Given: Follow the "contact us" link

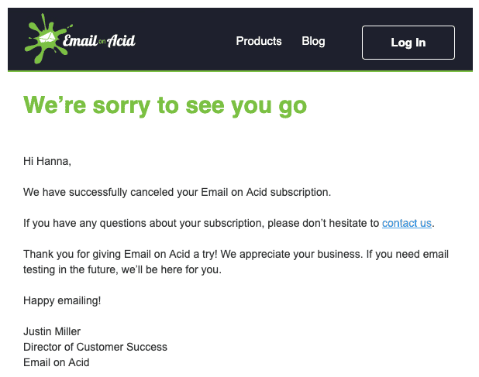Looking at the screenshot, I should point(407,223).
